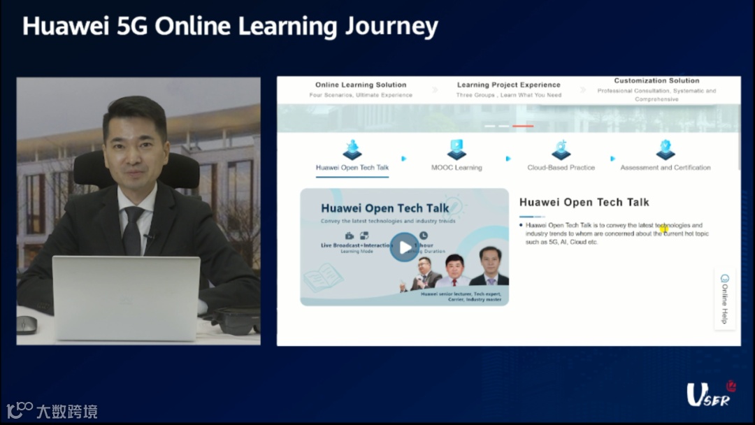Open the MOOC Learning tab
The image size is (755, 425).
(456, 168)
